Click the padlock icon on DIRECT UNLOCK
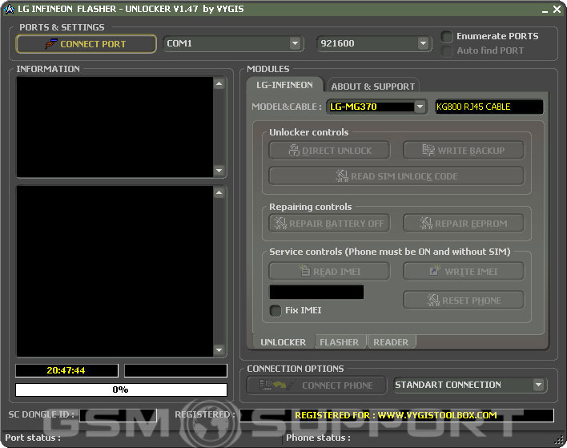Image resolution: width=567 pixels, height=448 pixels. [x=294, y=150]
